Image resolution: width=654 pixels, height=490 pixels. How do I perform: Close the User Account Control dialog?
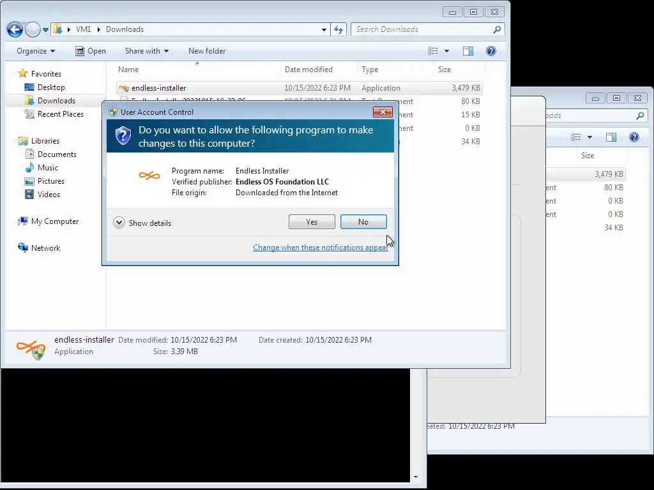click(x=383, y=112)
